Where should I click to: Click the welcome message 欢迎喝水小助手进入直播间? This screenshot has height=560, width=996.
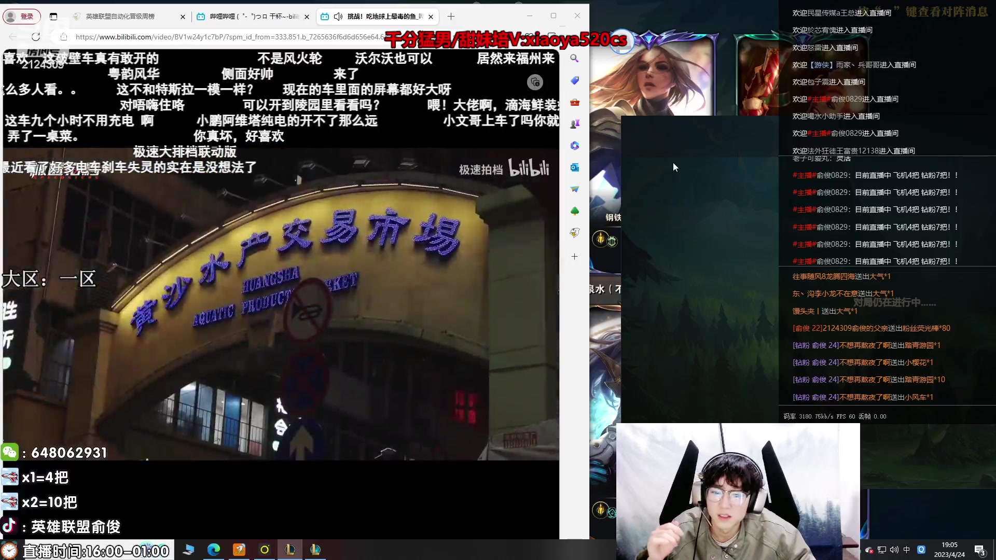(836, 116)
